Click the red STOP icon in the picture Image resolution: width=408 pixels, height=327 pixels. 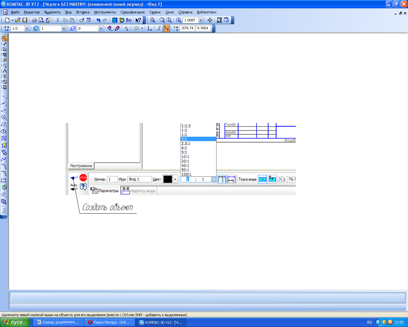(83, 178)
